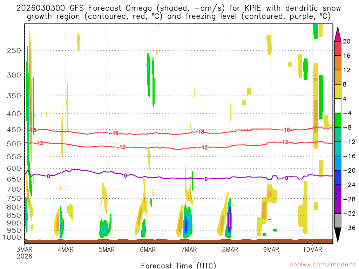Click the brown ground surface band at the bottom
The width and height of the screenshot is (359, 269).
179,241
